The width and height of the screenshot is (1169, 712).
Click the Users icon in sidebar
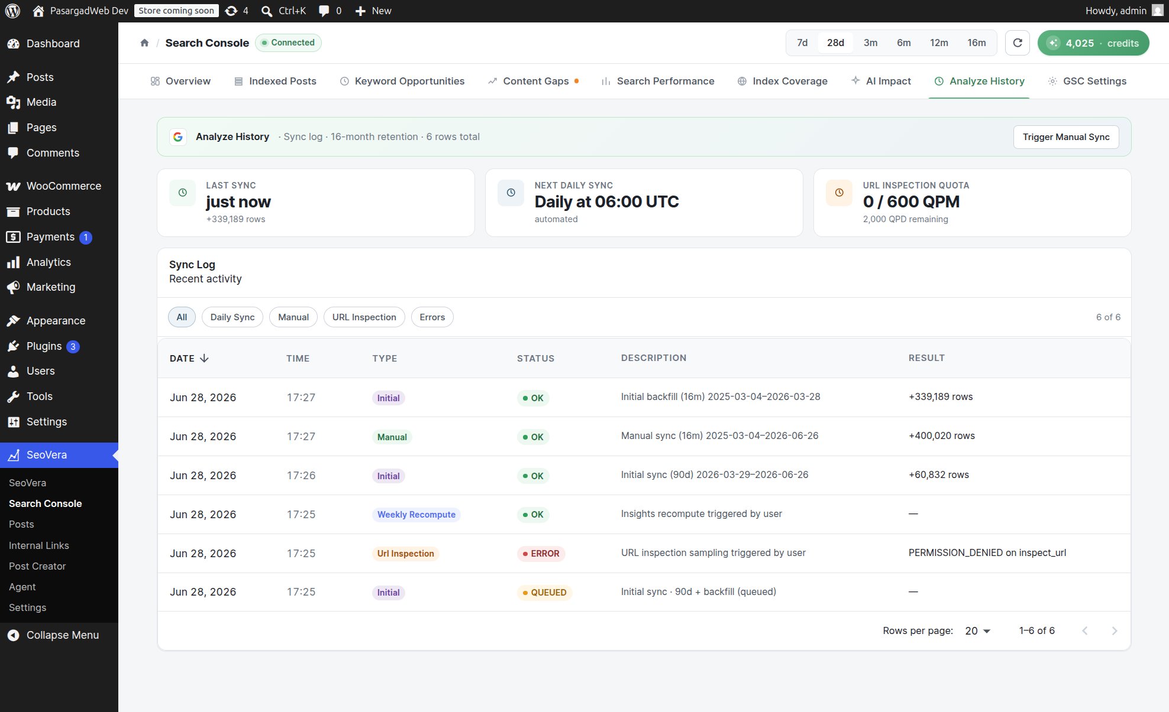point(13,371)
